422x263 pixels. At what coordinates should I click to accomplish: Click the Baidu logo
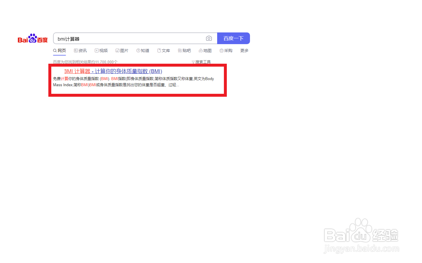coord(33,38)
